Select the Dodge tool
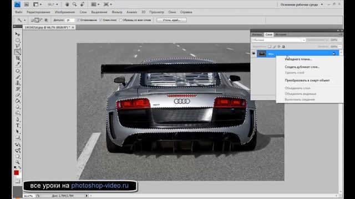Screen dimensions: 355x199 click(x=17, y=113)
